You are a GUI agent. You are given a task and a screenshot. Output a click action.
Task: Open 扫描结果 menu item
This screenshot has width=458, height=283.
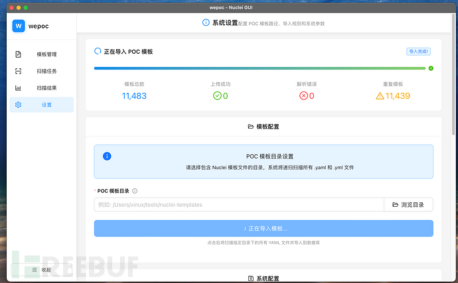pos(41,88)
